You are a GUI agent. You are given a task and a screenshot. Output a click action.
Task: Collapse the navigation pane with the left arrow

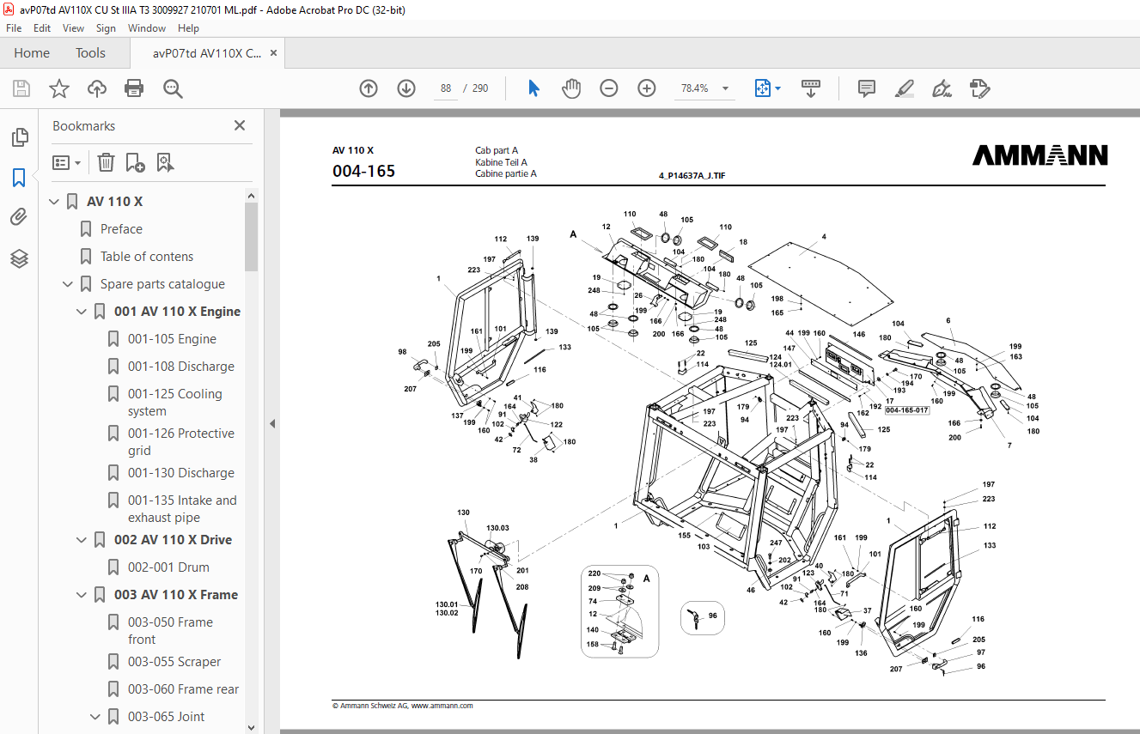(272, 423)
